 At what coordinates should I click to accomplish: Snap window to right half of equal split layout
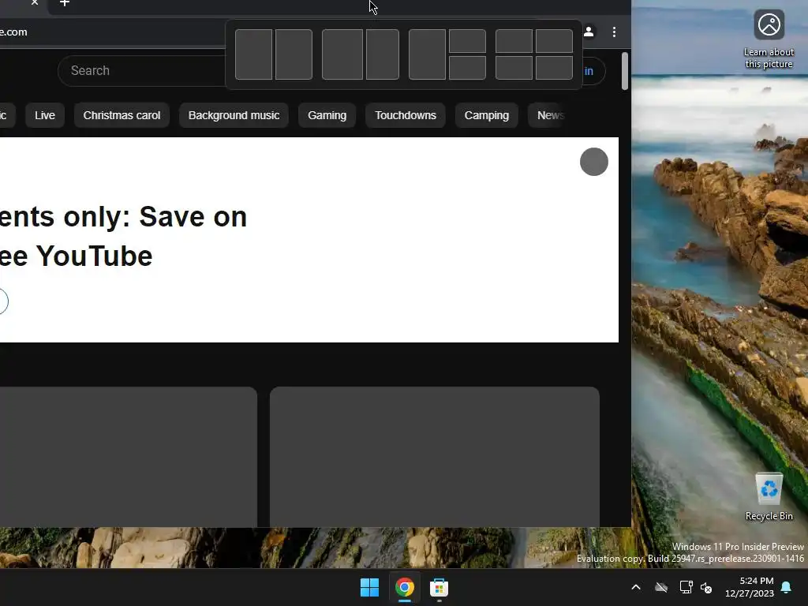pyautogui.click(x=294, y=54)
